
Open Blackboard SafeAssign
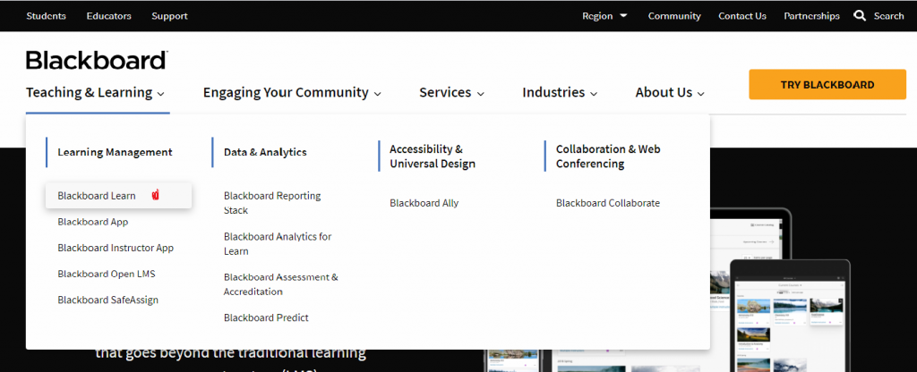108,300
